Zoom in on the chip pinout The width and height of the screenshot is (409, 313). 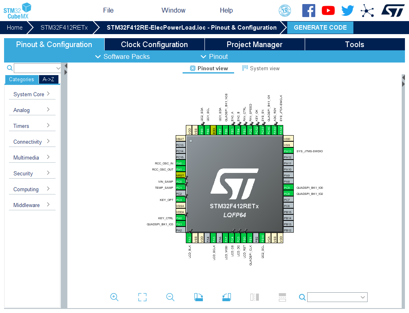coord(114,297)
